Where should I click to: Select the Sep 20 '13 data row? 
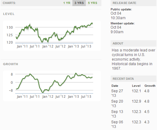tap(133, 104)
